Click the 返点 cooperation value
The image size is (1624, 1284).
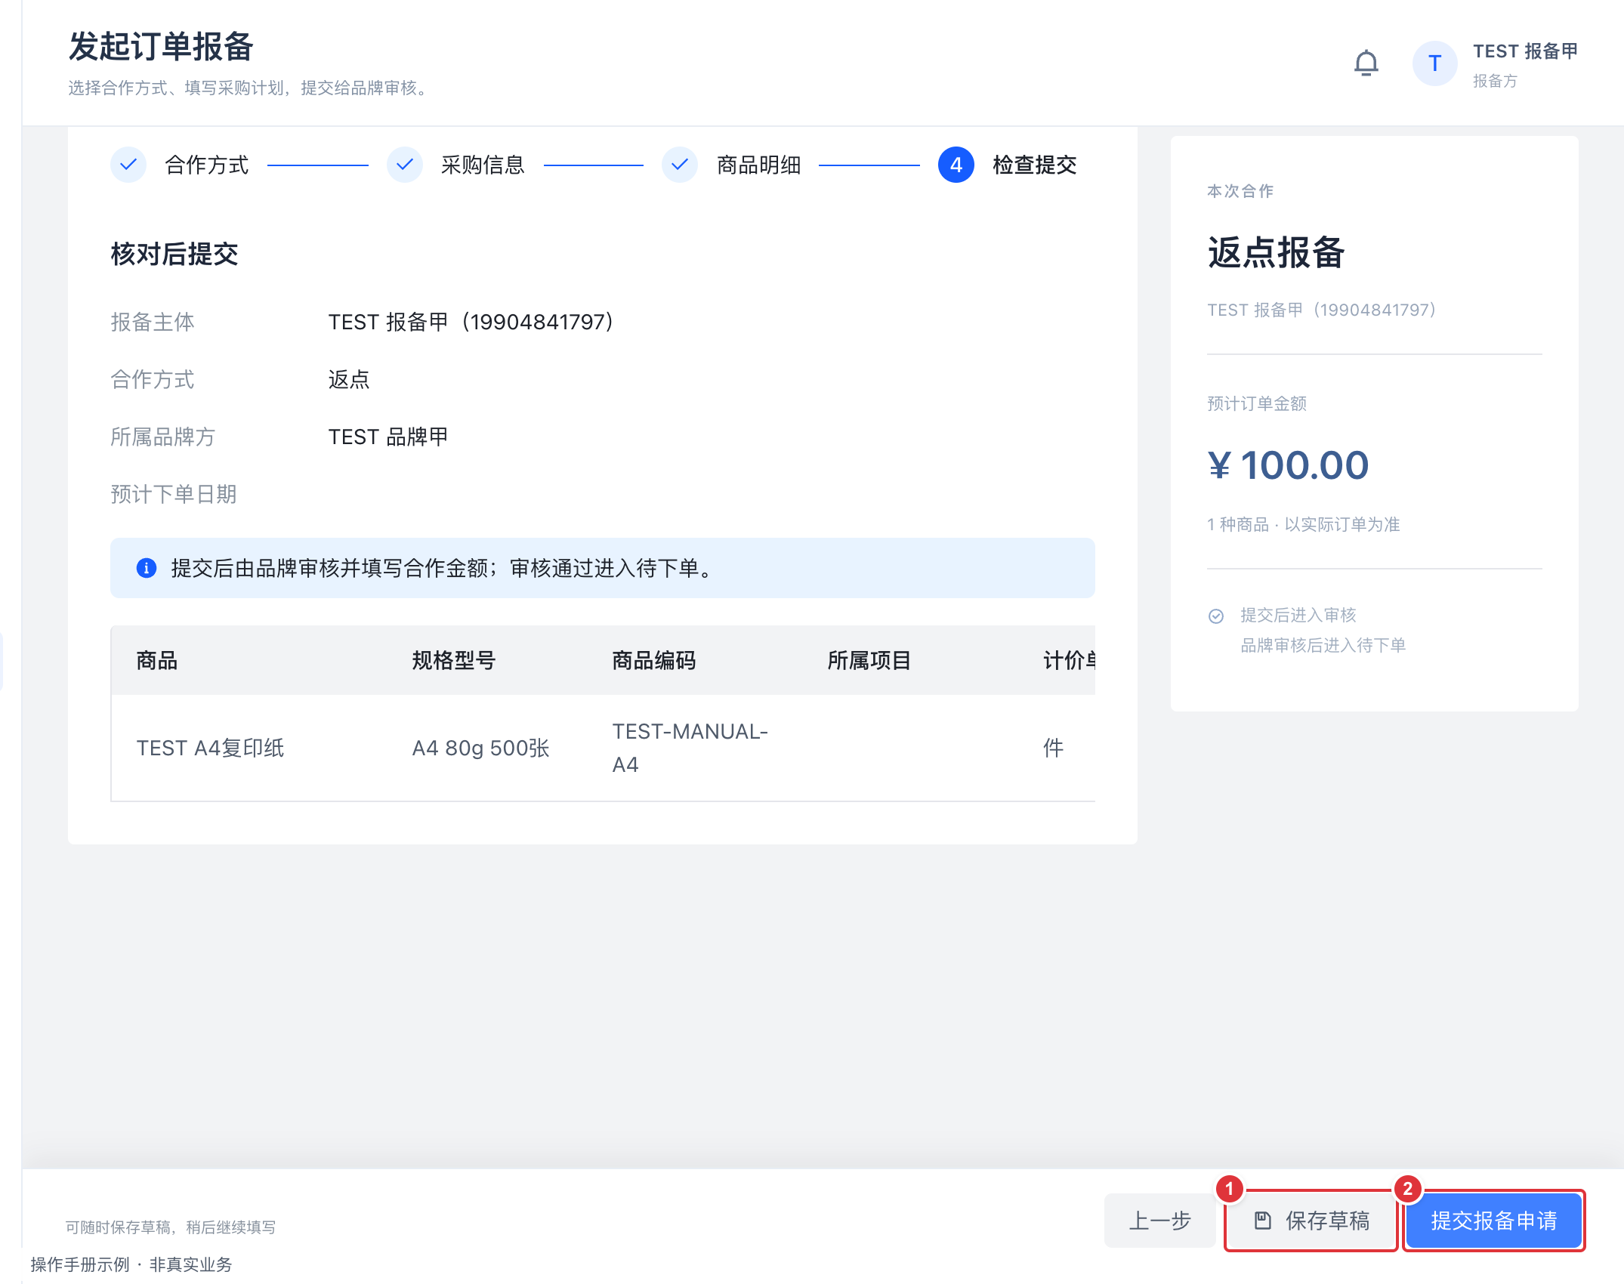[x=349, y=379]
